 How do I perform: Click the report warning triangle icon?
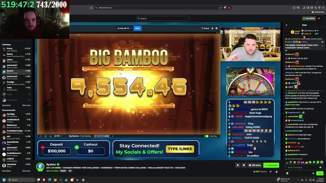pos(276,172)
